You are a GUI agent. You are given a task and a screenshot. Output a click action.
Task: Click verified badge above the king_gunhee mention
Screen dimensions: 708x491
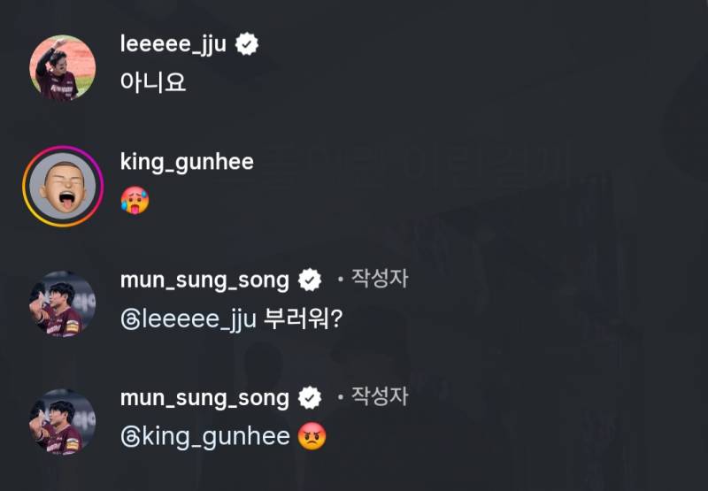click(310, 398)
